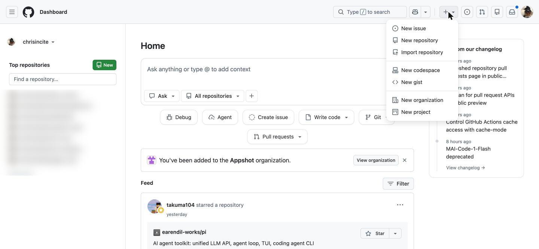The height and width of the screenshot is (249, 539).
Task: Click the plus button beside All repositories
Action: (252, 96)
